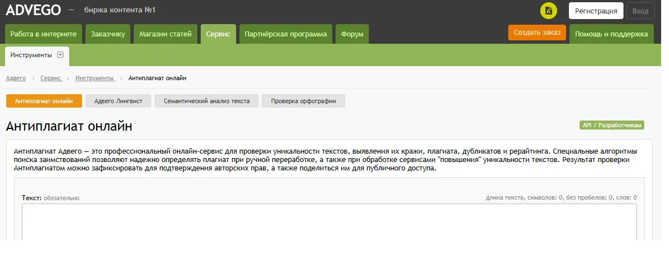This screenshot has width=669, height=268.
Task: Expand the Инструменты dropdown arrow
Action: coord(60,55)
